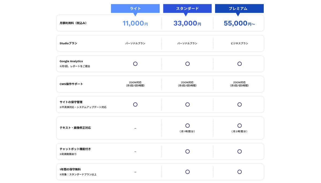321x183 pixels.
Task: Click the CMS操作サポート row label
Action: [71, 84]
